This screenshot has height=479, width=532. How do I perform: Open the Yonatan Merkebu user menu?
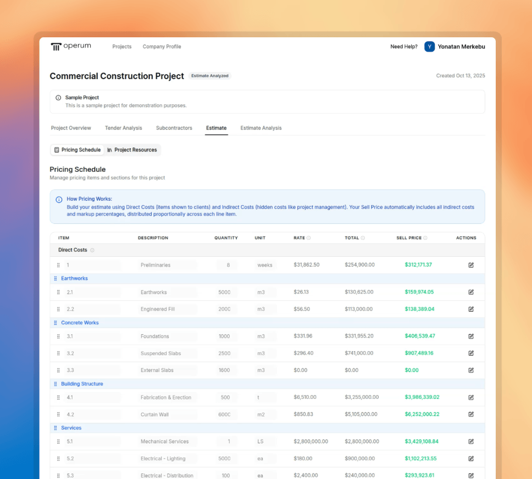coord(455,47)
